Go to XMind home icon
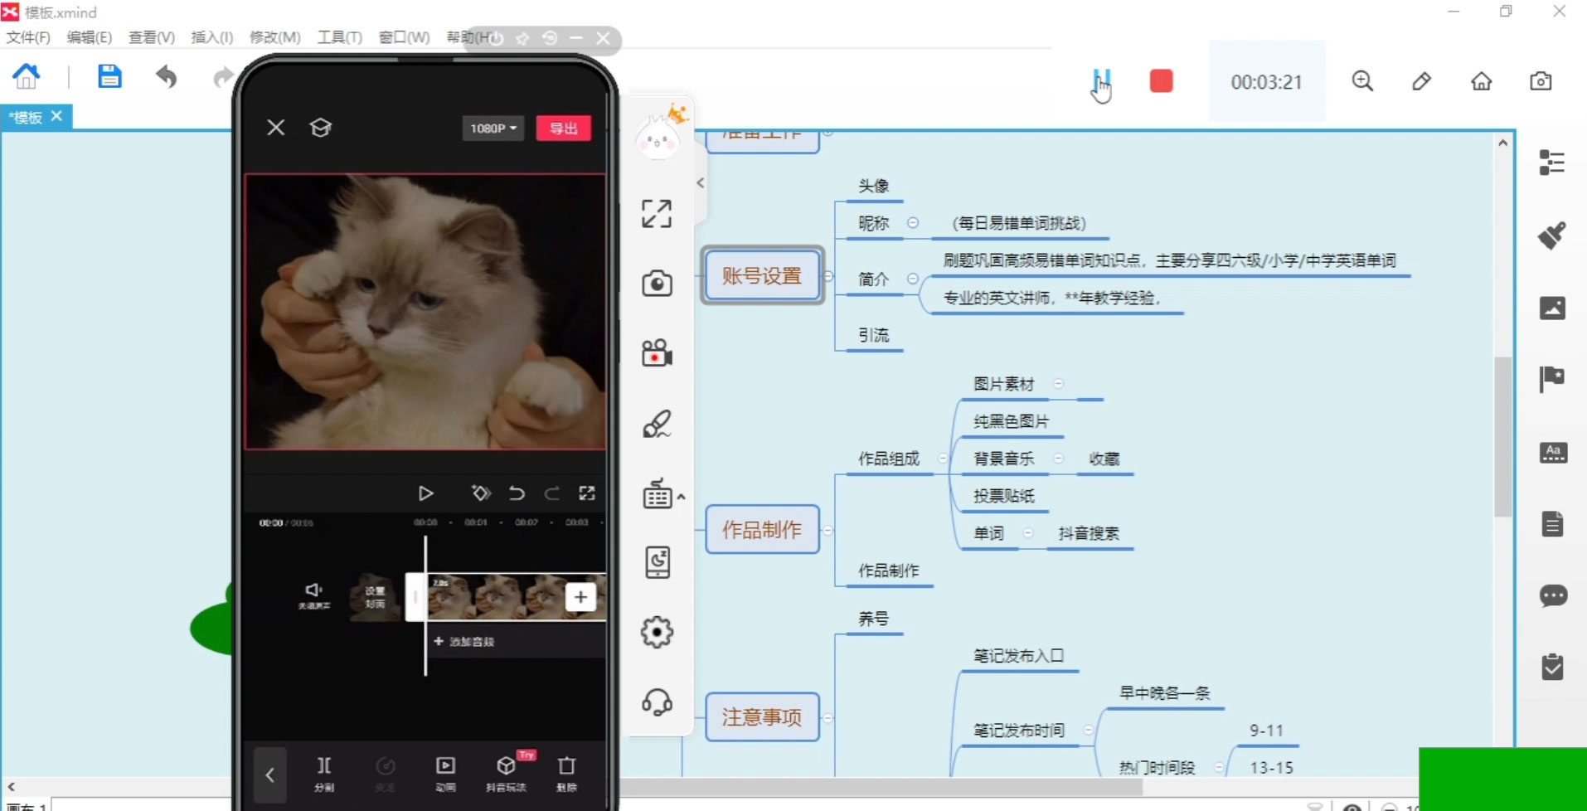This screenshot has width=1587, height=811. (x=26, y=76)
